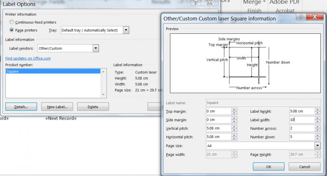This screenshot has height=176, width=327.
Task: Click help icon in Square information dialog
Action: [301, 17]
